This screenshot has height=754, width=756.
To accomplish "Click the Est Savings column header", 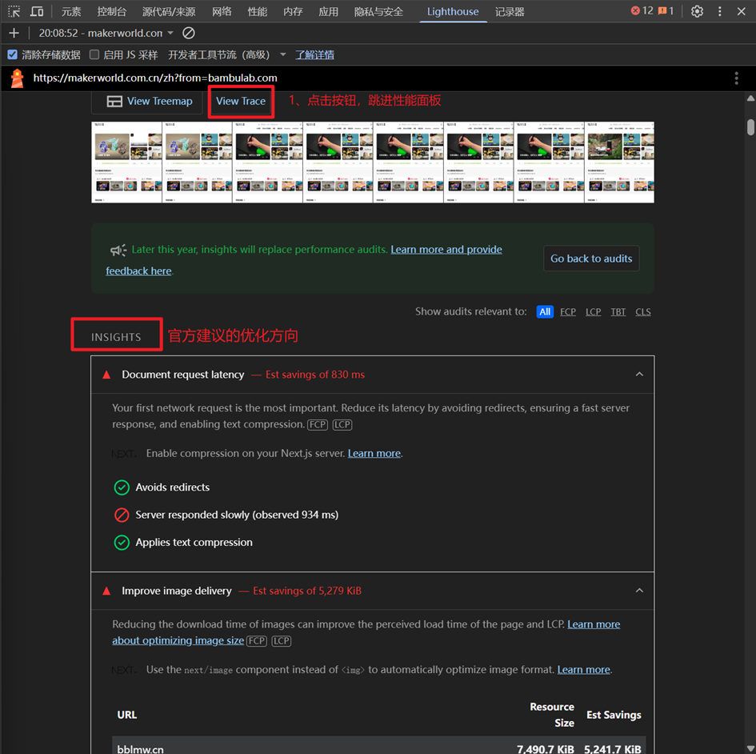I will point(614,715).
